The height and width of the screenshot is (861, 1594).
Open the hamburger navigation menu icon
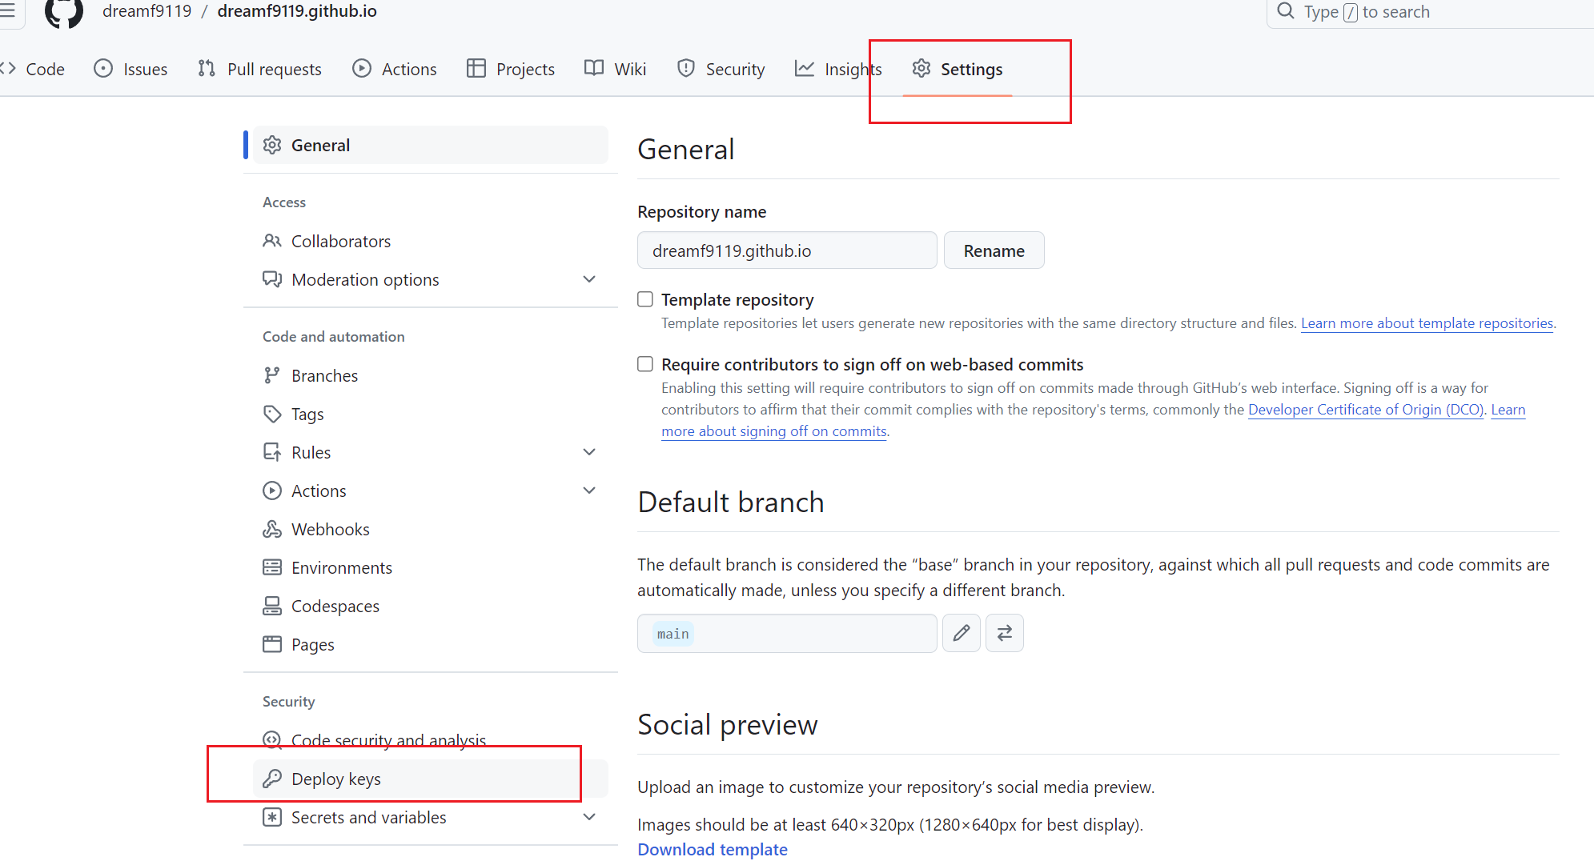[7, 10]
